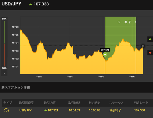
Task: Click the 判定時刻 column header
Action: coord(94,103)
